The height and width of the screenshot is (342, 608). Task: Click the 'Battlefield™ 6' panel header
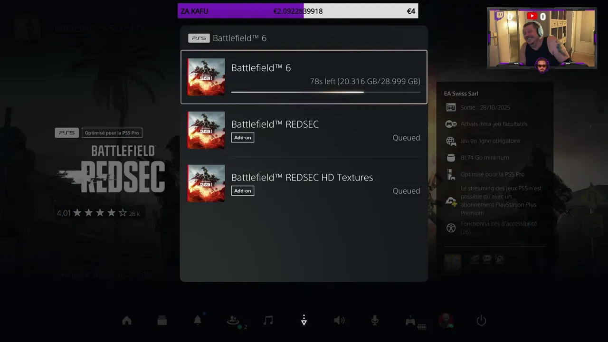click(x=239, y=38)
